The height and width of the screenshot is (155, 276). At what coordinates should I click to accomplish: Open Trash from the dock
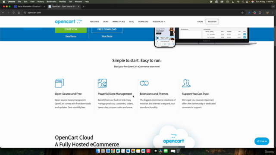click(178, 151)
